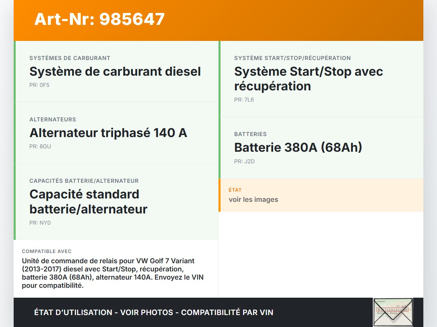Click the PR: J2D code

(244, 162)
